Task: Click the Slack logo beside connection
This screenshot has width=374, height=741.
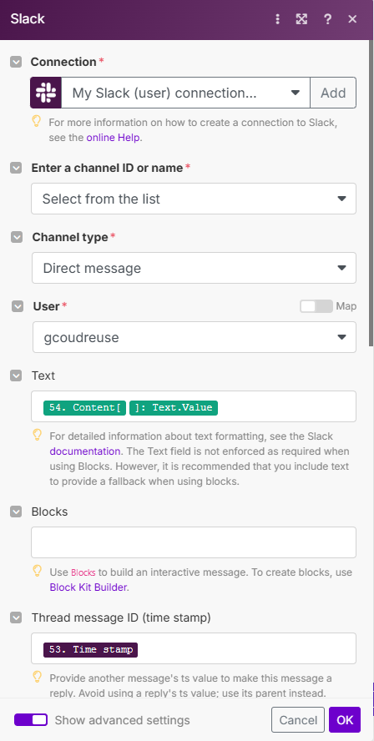Action: pyautogui.click(x=46, y=93)
